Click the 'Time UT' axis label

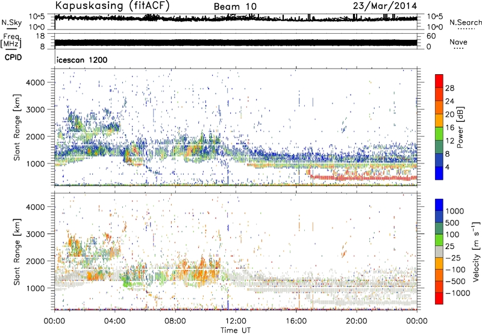click(x=236, y=330)
